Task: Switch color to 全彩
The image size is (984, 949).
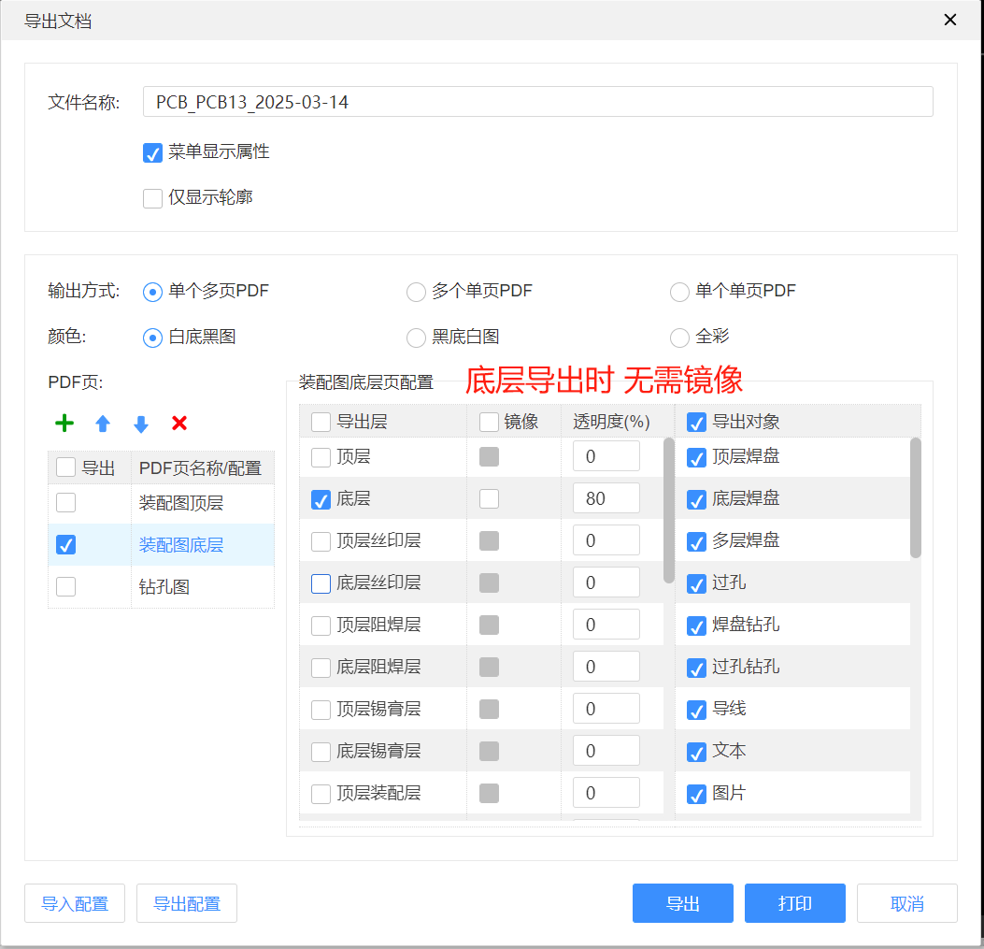Action: [679, 338]
